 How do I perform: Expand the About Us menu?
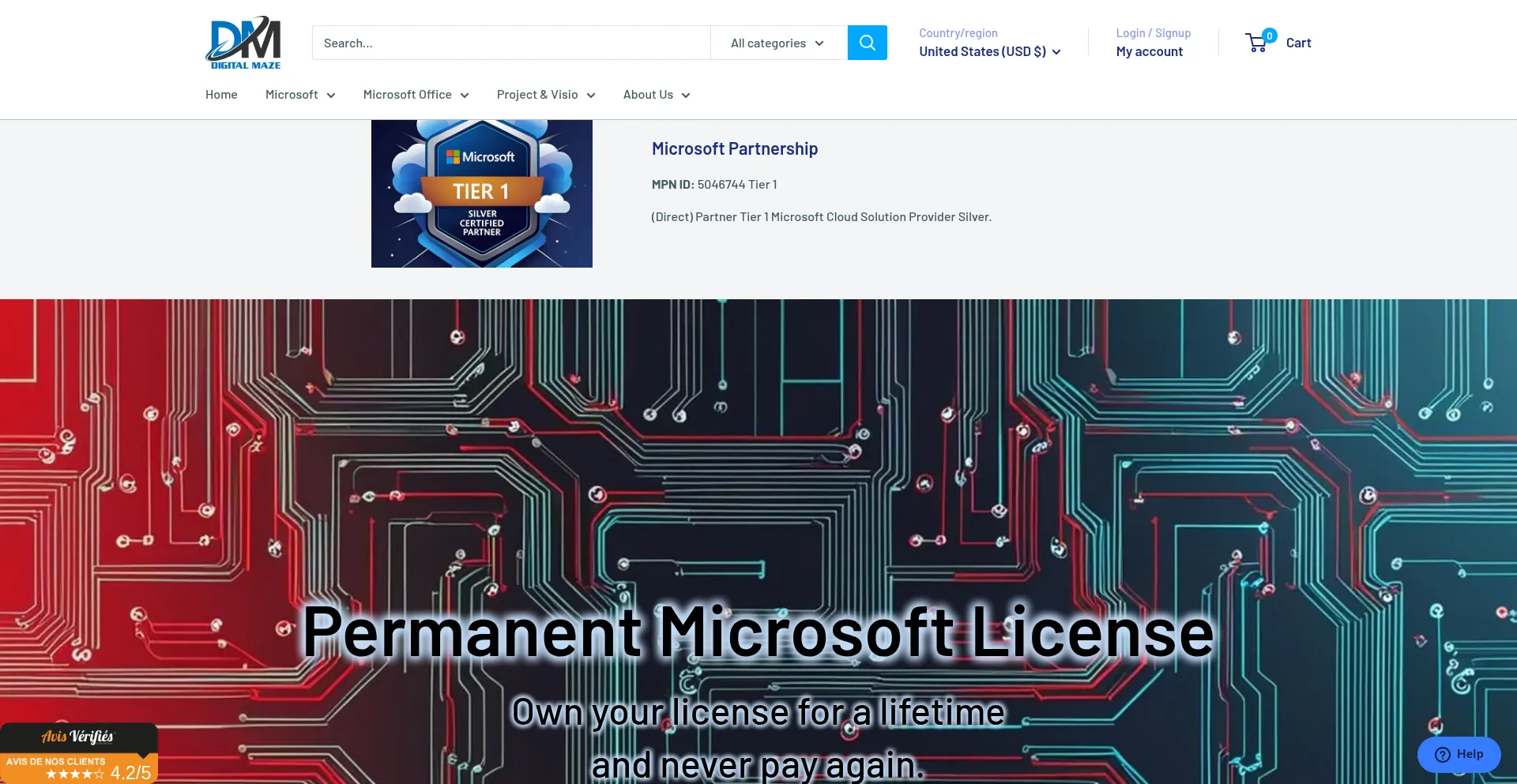coord(657,95)
